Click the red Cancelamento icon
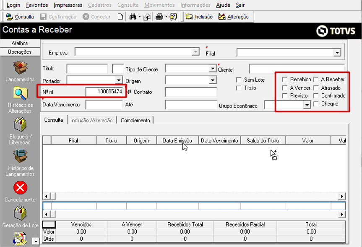 [20, 188]
